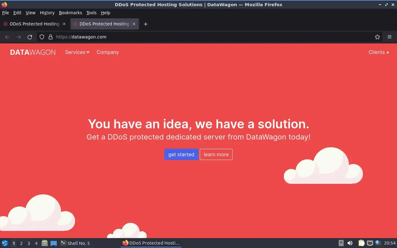Minimize the Firefox window
This screenshot has width=397, height=248.
[380, 5]
